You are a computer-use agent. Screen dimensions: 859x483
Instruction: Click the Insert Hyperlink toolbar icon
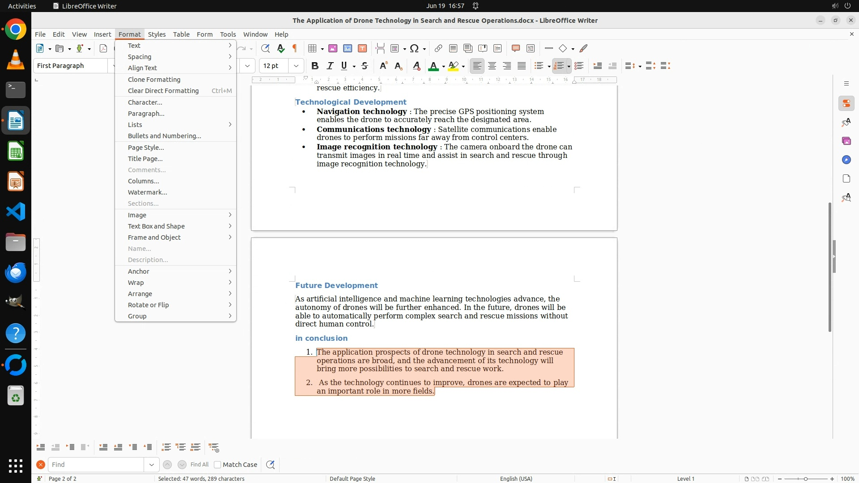[x=438, y=48]
